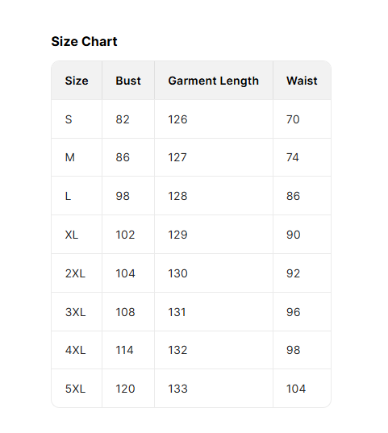Select the 3XL size row label
388x433 pixels.
coord(75,312)
